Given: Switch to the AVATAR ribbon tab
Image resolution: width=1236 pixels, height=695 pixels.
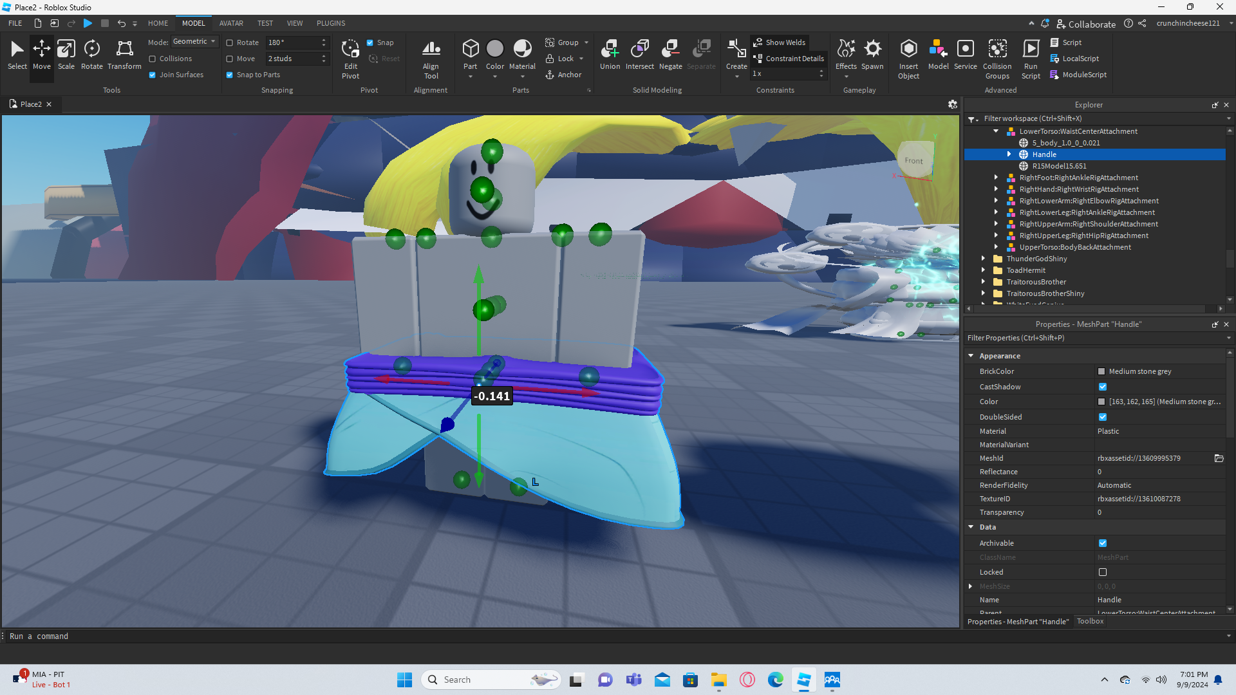Looking at the screenshot, I should point(231,23).
